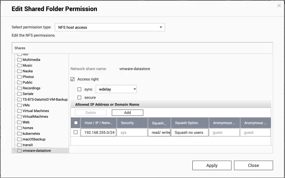285x178 pixels.
Task: Select the Recordings share label
Action: 31,88
